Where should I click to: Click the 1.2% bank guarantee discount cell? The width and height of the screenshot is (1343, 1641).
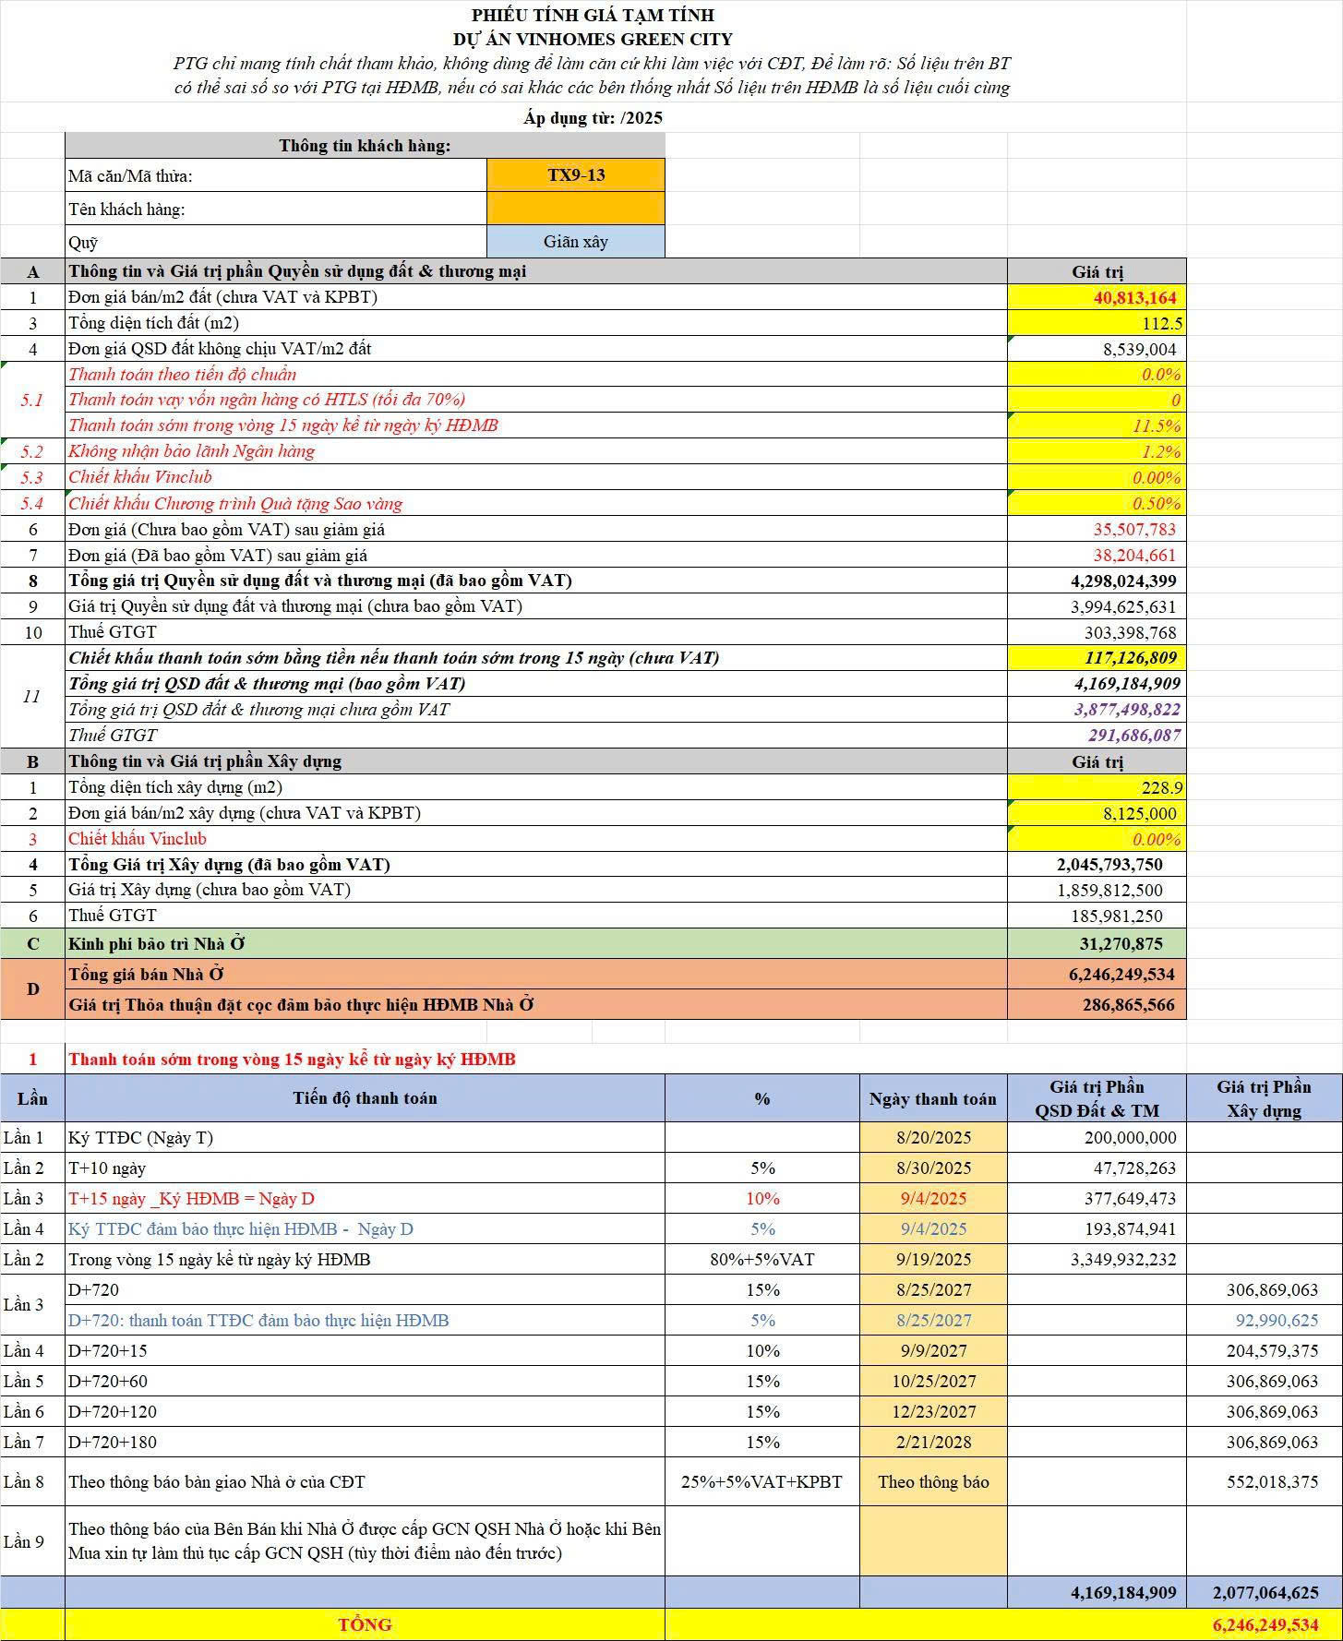click(1097, 451)
